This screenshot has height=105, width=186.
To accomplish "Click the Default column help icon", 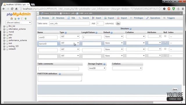I will coord(112,32).
